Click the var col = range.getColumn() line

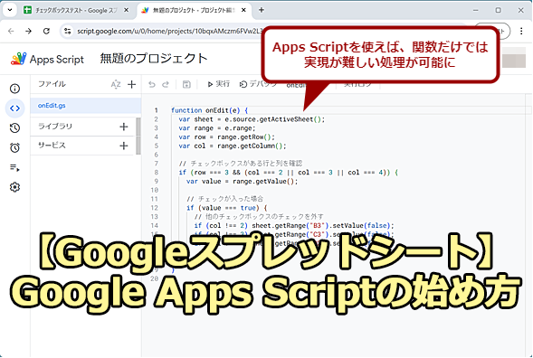pyautogui.click(x=233, y=146)
